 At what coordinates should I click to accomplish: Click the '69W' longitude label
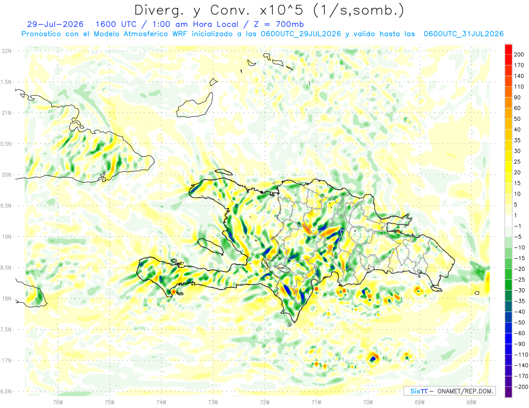pos(420,401)
